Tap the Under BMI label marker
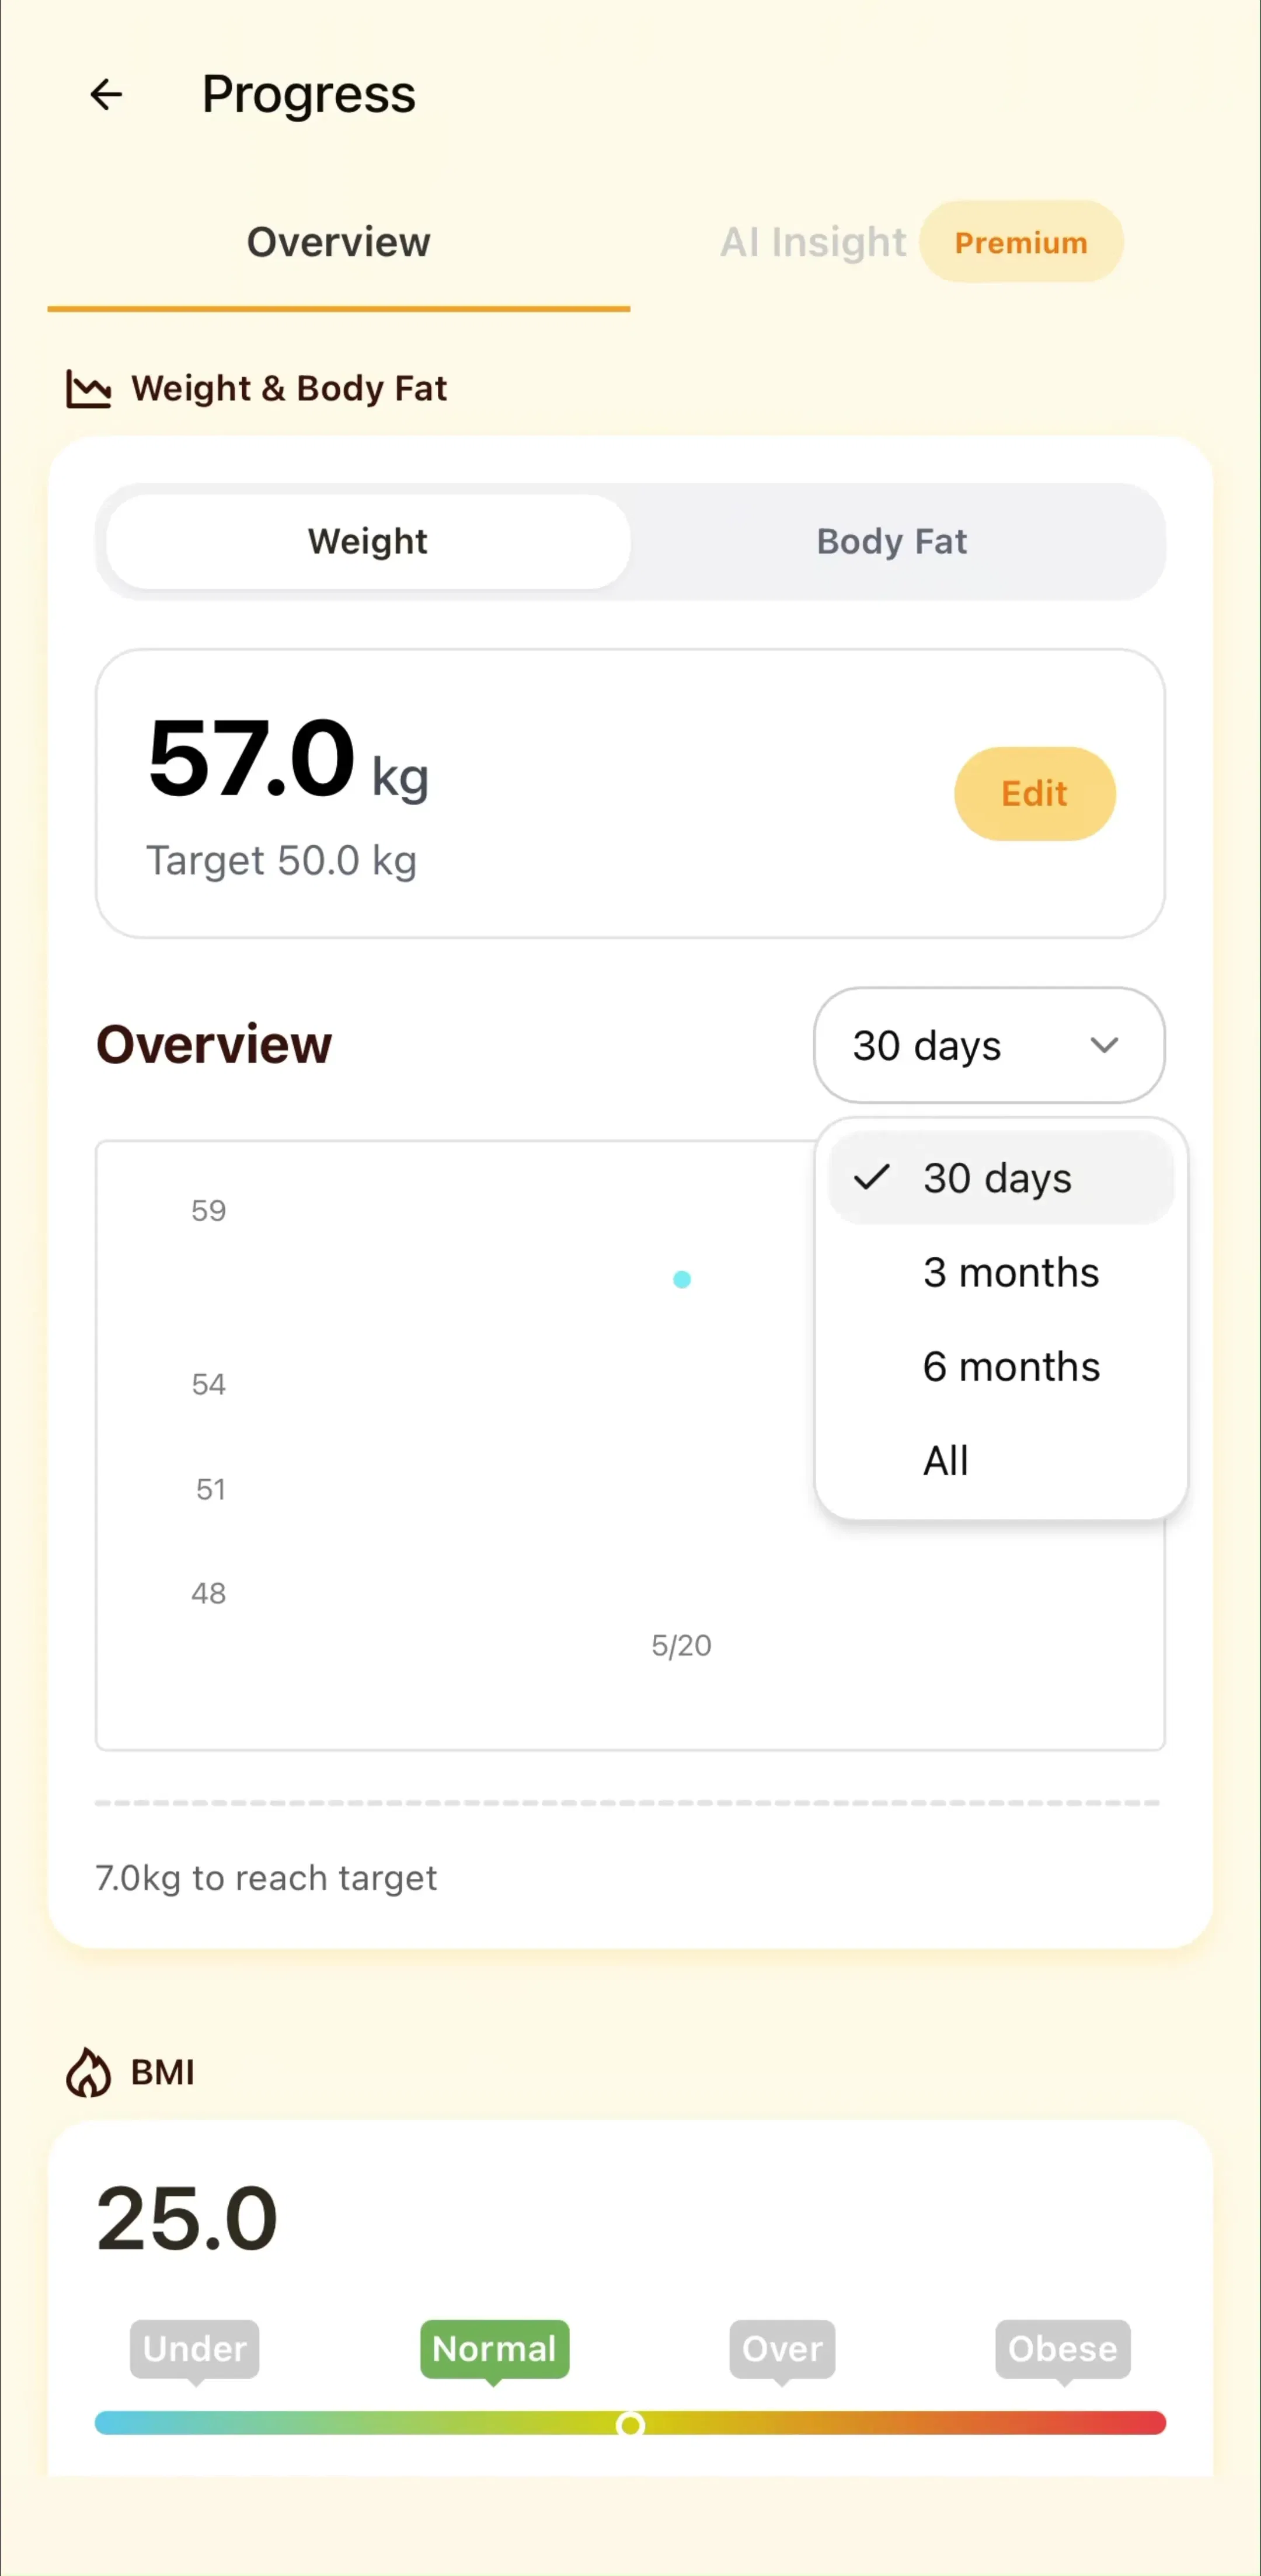The width and height of the screenshot is (1261, 2576). (195, 2350)
